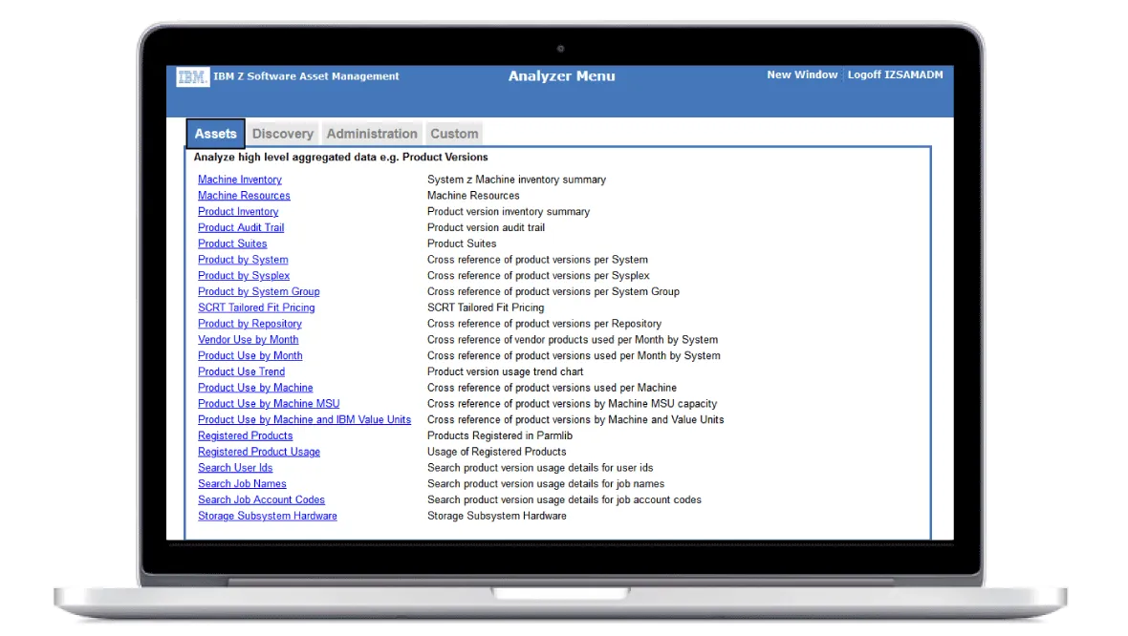This screenshot has height=636, width=1128.
Task: Select the Custom tab
Action: pos(454,134)
